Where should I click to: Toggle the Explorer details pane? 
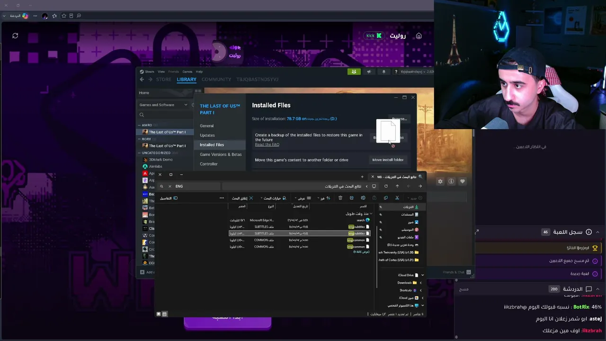tap(168, 198)
